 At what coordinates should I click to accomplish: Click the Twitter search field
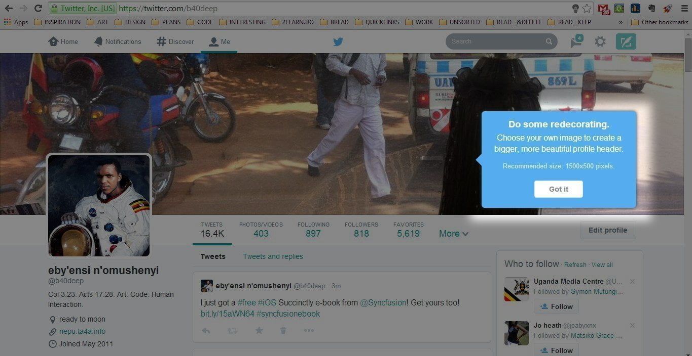click(x=497, y=41)
